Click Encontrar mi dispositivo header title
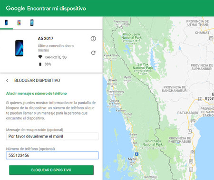The width and height of the screenshot is (214, 180). tap(57, 8)
